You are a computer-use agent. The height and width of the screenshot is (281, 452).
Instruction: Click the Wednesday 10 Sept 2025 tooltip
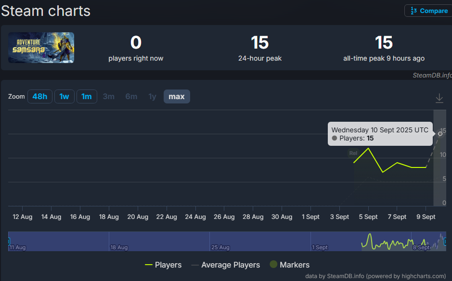coord(380,134)
